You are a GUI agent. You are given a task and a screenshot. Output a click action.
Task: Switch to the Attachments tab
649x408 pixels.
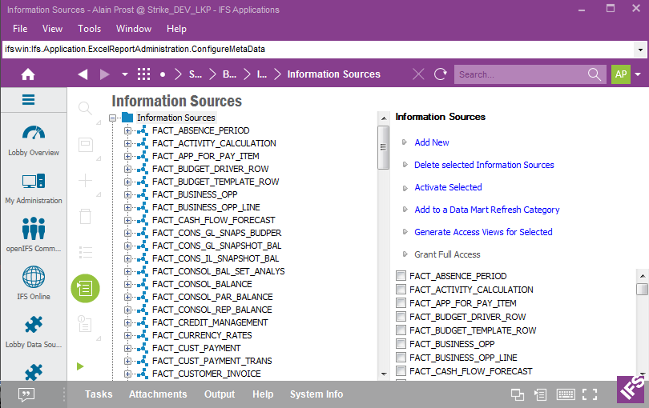pos(158,394)
